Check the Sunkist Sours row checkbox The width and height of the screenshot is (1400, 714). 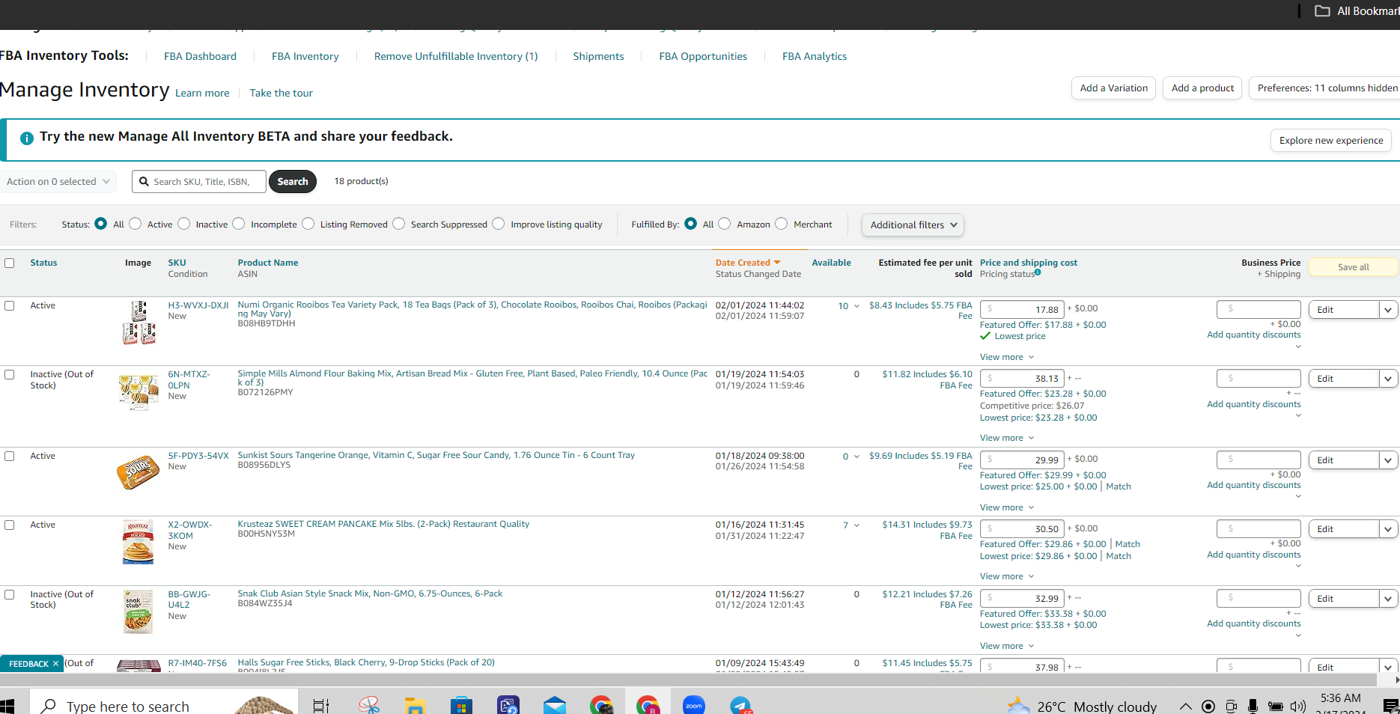[10, 456]
